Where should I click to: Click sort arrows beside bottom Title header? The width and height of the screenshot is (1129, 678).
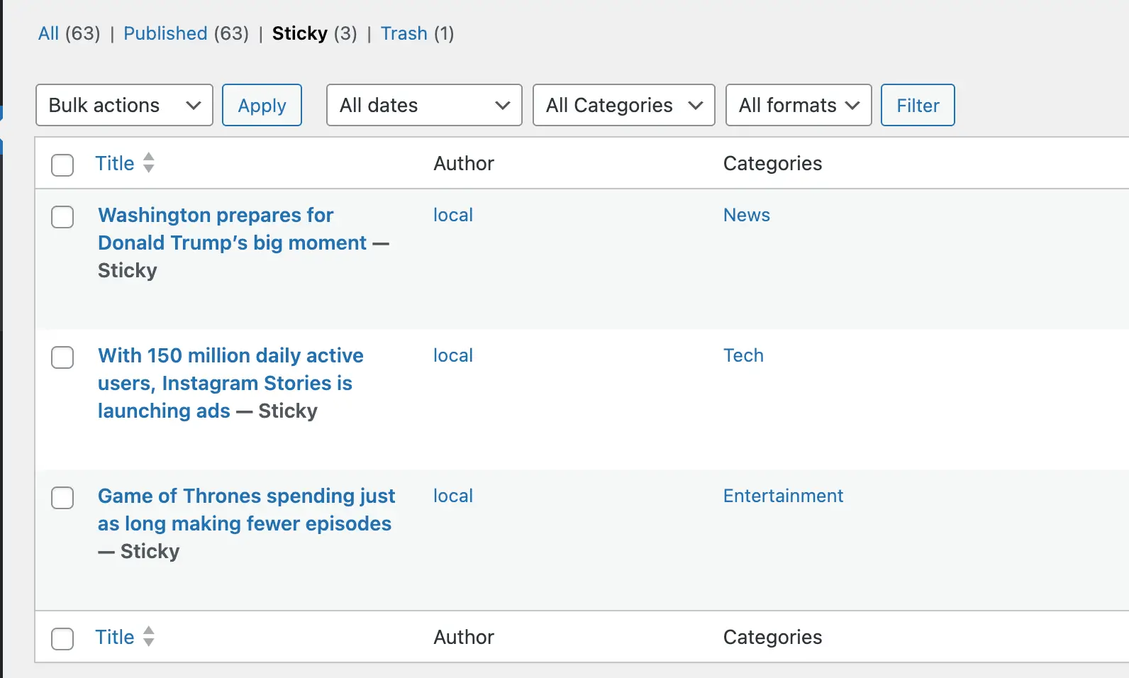tap(148, 637)
